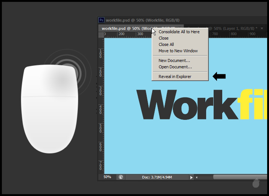Select Move to New Window

point(178,51)
